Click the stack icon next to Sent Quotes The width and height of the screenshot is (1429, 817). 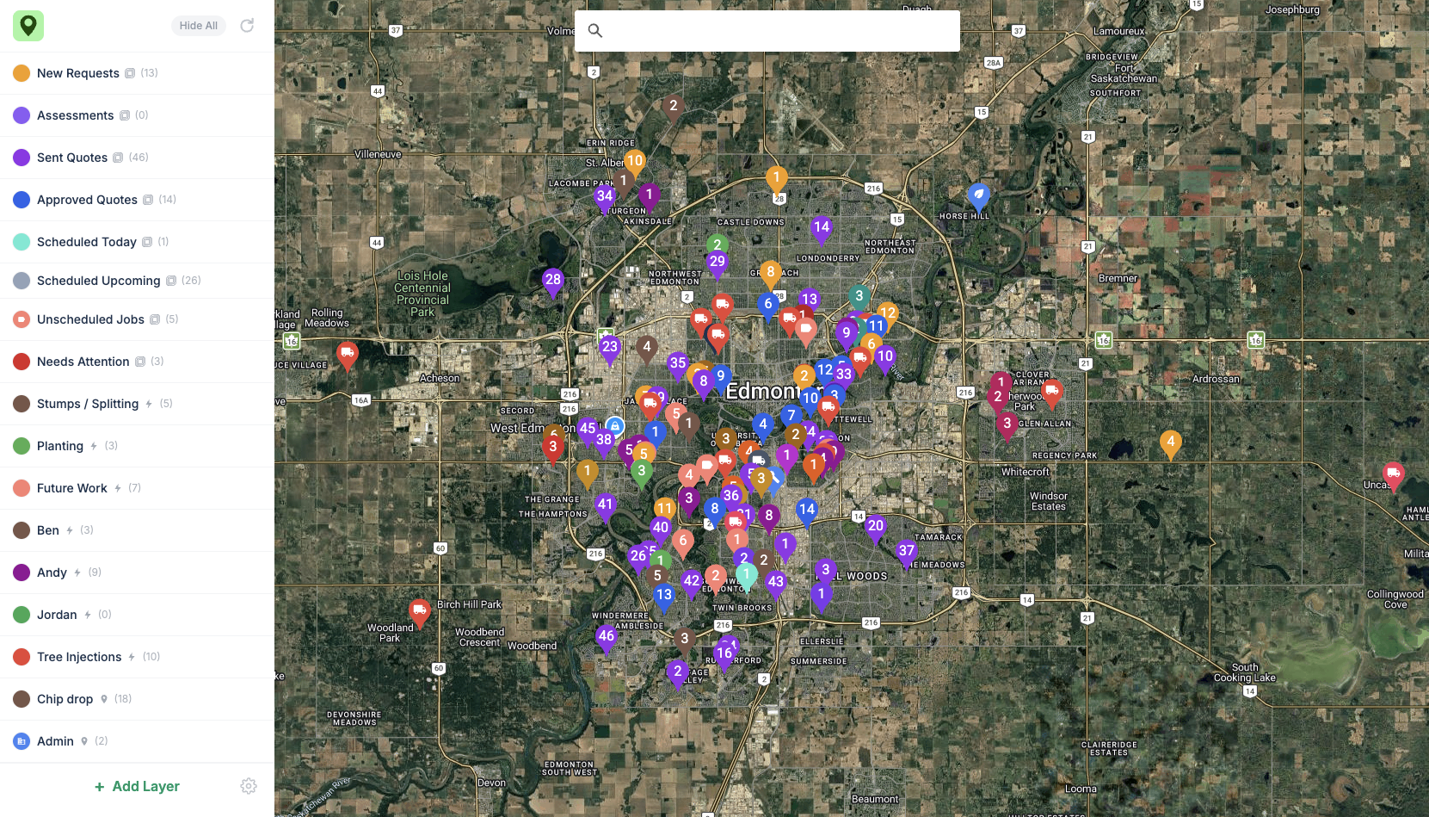click(118, 158)
